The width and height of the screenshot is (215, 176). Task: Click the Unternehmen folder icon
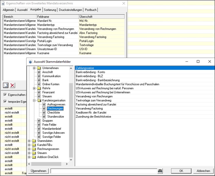(39, 68)
